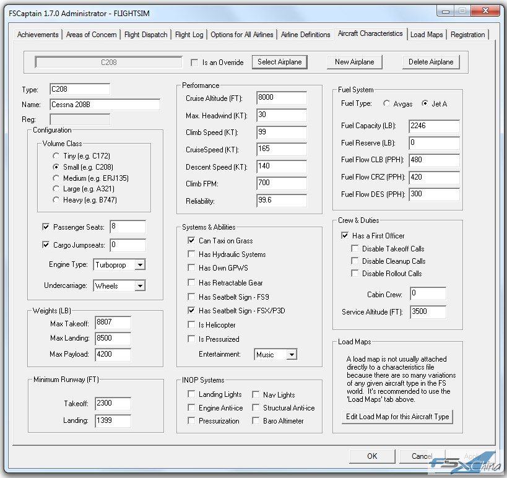The height and width of the screenshot is (478, 507).
Task: Click the Max Takeoff weight field
Action: (113, 323)
